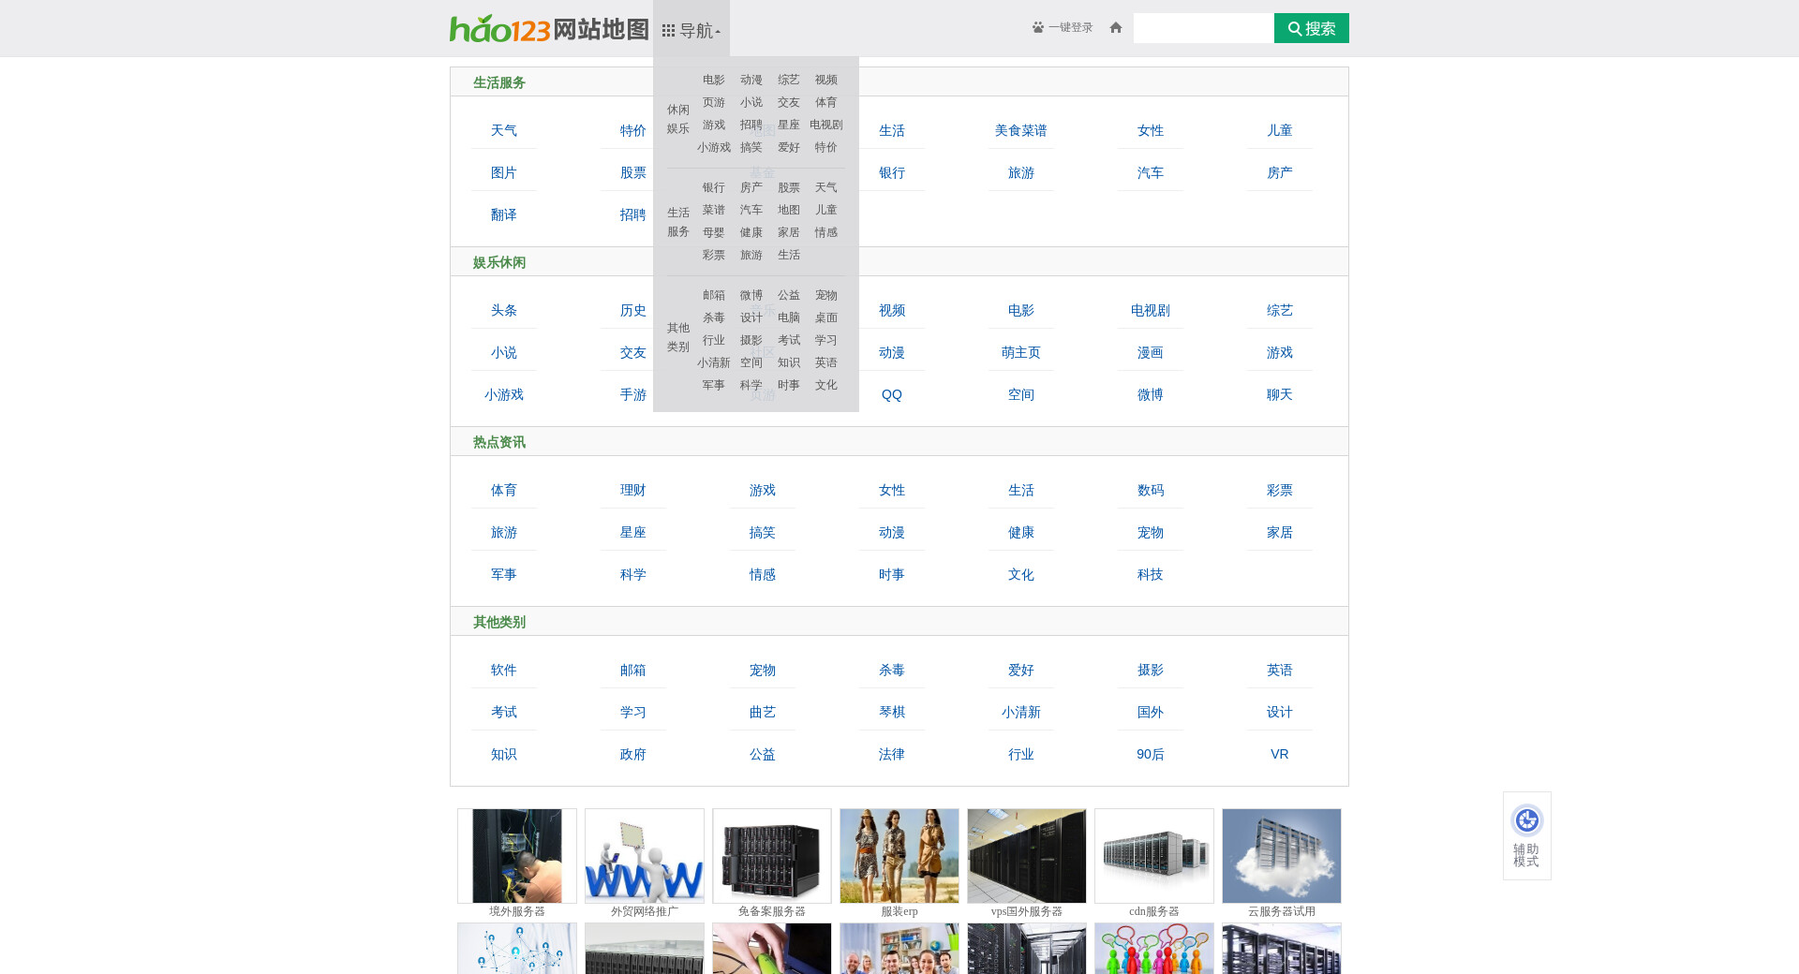
Task: Visit the 房产 link under 生活服务
Action: click(1280, 172)
